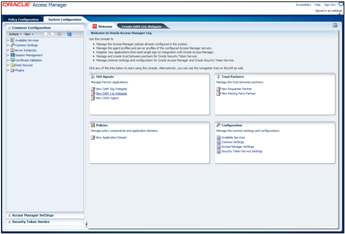Click the Delete X toolbar icon
The height and width of the screenshot is (234, 345).
[59, 34]
